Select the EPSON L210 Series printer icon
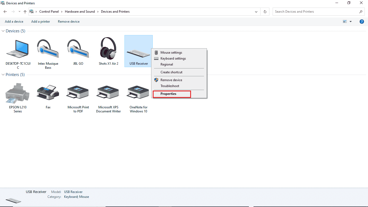Image resolution: width=368 pixels, height=207 pixels. (x=18, y=93)
